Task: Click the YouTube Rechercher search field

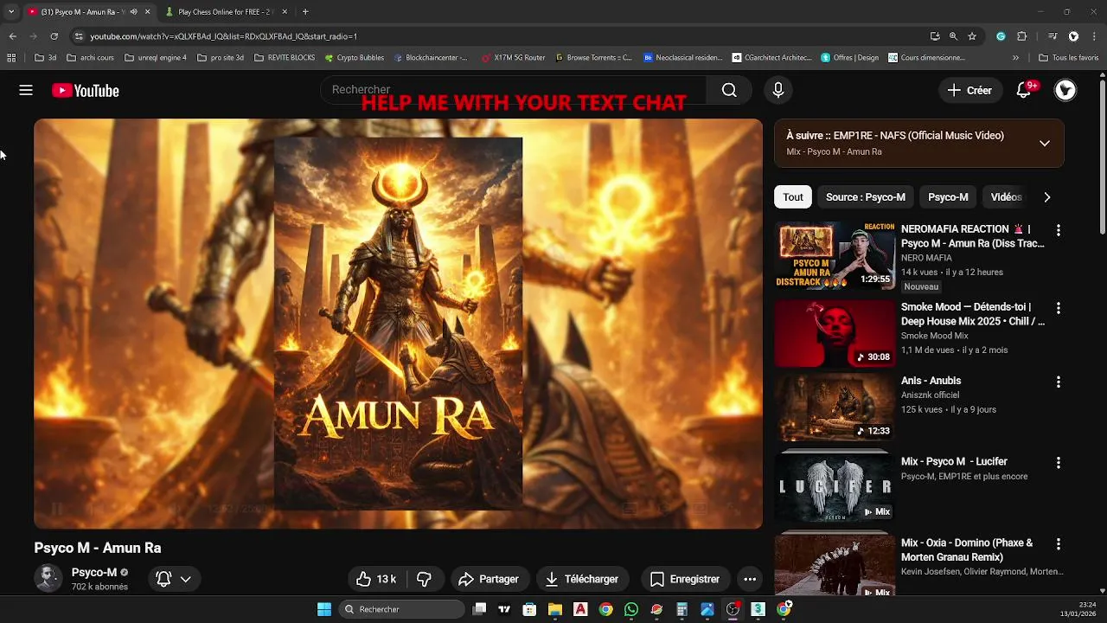Action: click(x=514, y=90)
